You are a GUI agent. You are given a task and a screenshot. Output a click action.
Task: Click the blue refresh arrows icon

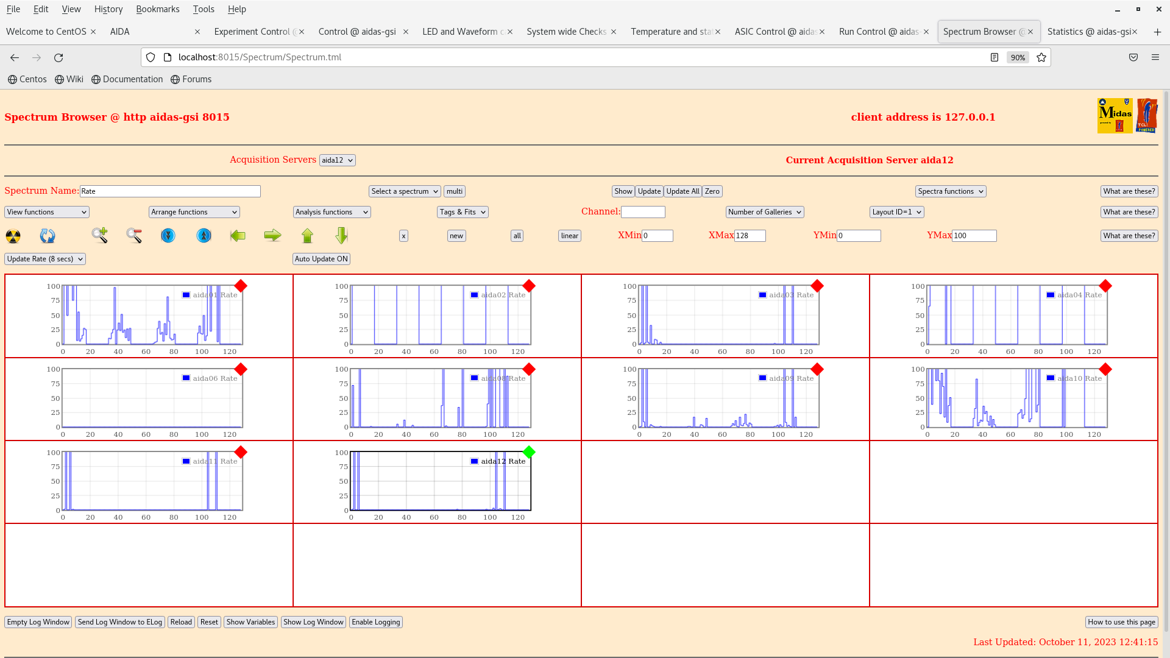click(48, 236)
